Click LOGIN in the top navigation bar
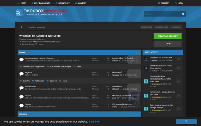This screenshot has height=126, width=201. coord(179,3)
